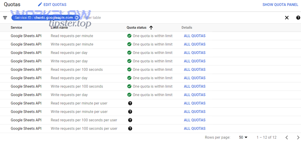Click the unknown-status icon for Read requests per minute per user
Viewport: 301px width, 145px height.
point(130,103)
